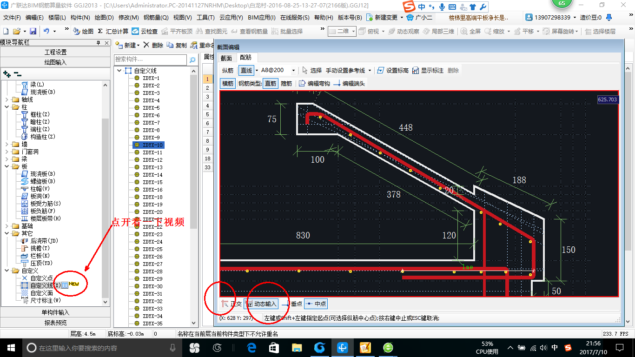Viewport: 635px width, 357px height.
Task: Click the component search input field
Action: pos(151,60)
